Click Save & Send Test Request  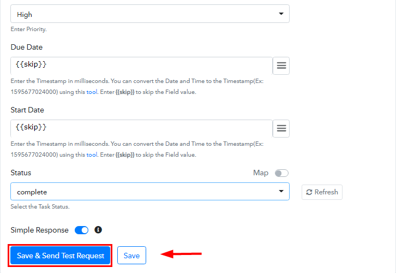[x=61, y=256]
